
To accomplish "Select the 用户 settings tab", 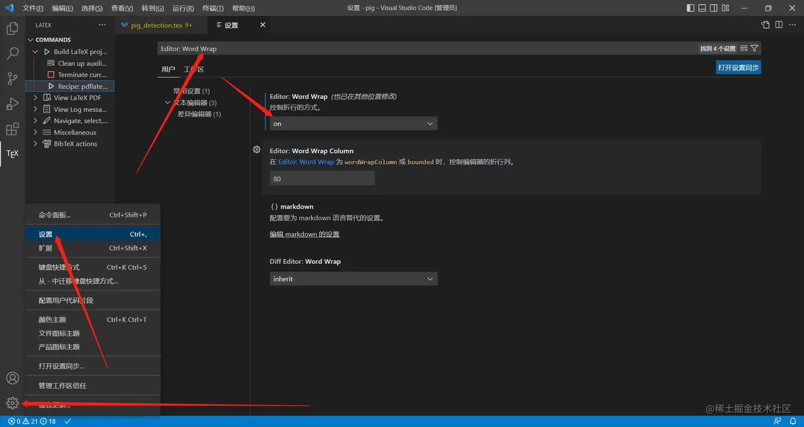I will click(x=168, y=69).
